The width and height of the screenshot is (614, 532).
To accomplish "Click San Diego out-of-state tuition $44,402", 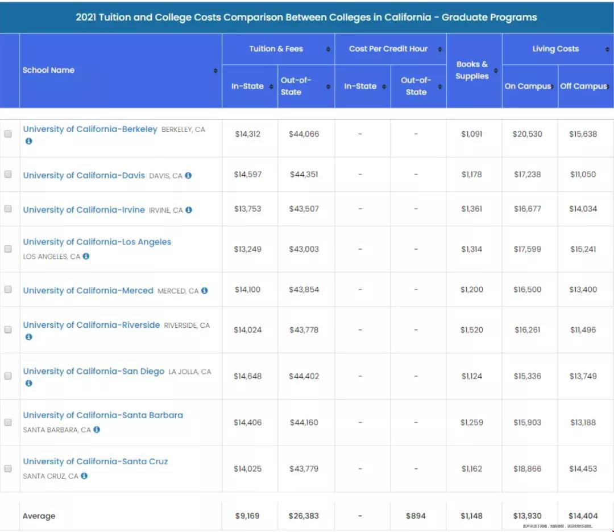I will coord(304,376).
